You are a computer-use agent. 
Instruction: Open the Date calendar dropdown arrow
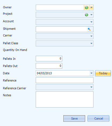[91, 73]
